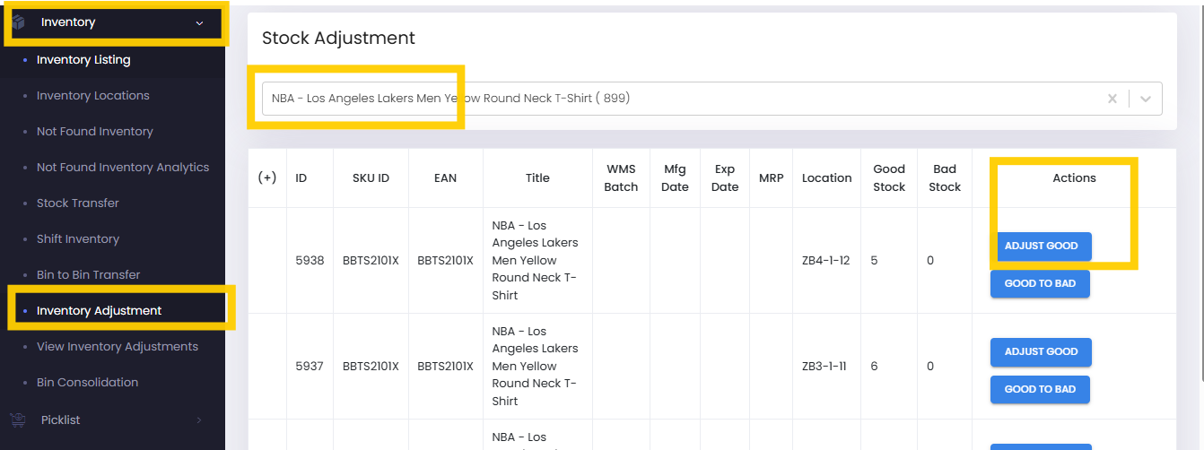This screenshot has width=1204, height=450.
Task: Go to Bin Consolidation
Action: pos(88,383)
